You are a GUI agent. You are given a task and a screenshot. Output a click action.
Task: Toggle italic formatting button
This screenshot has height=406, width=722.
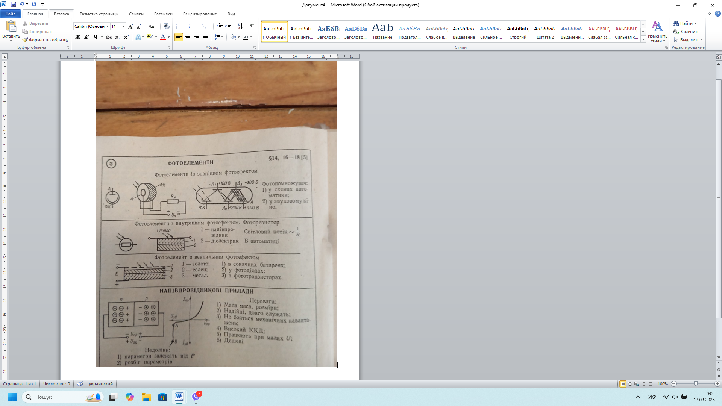[x=86, y=37]
